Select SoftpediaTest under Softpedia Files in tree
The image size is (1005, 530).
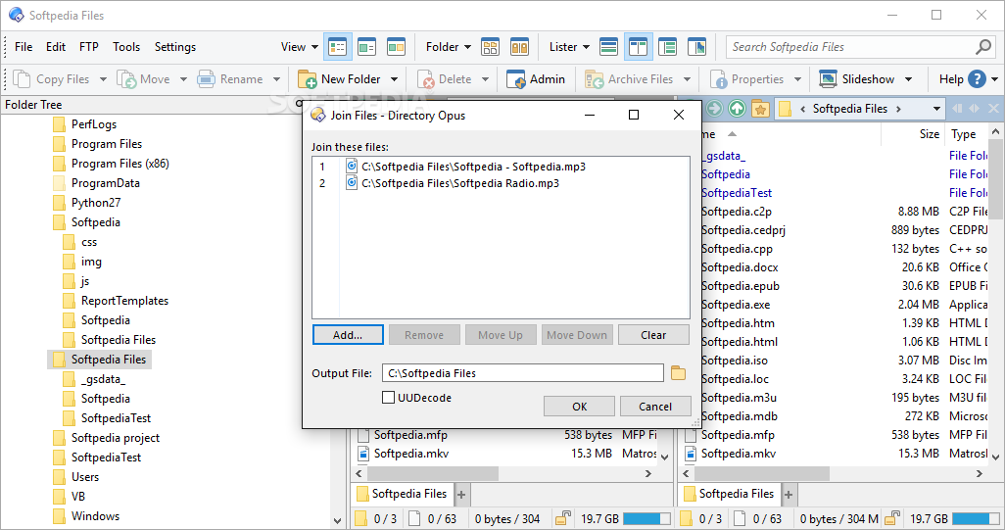pyautogui.click(x=116, y=418)
